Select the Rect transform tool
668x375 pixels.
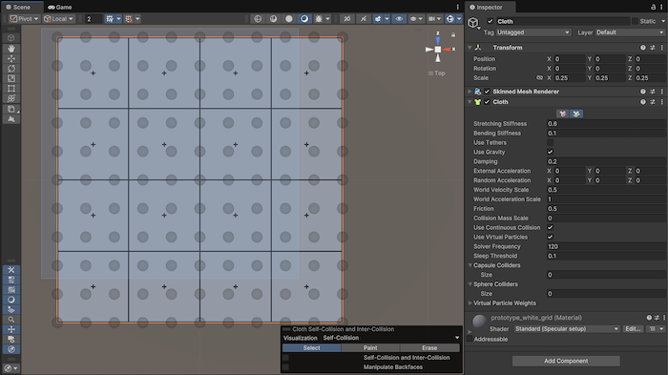tap(11, 88)
